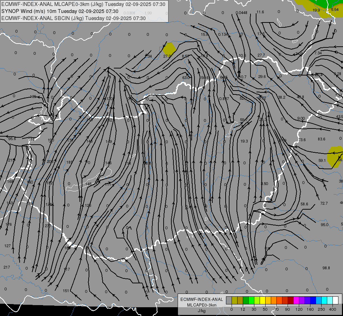This screenshot has width=343, height=316.
Task: Click the SYNOP Wind 10m title line
Action: [x=60, y=11]
